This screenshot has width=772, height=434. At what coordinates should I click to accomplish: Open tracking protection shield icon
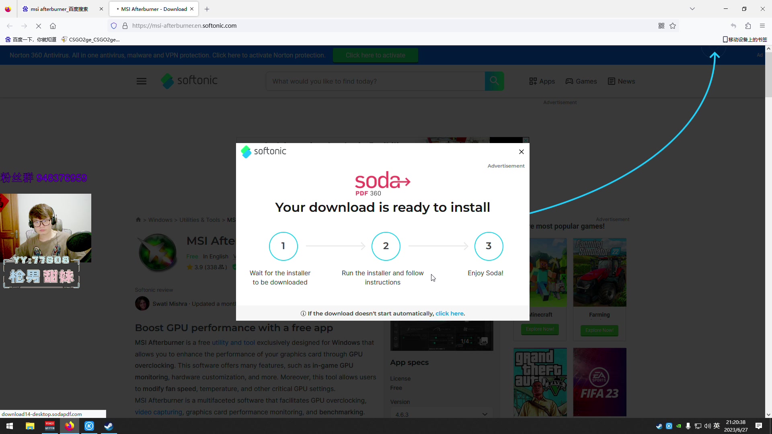[x=114, y=26]
